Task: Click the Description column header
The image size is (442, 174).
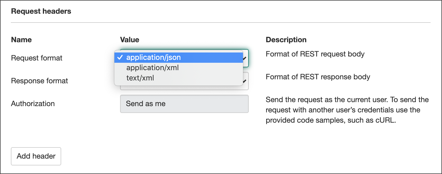Action: click(286, 40)
